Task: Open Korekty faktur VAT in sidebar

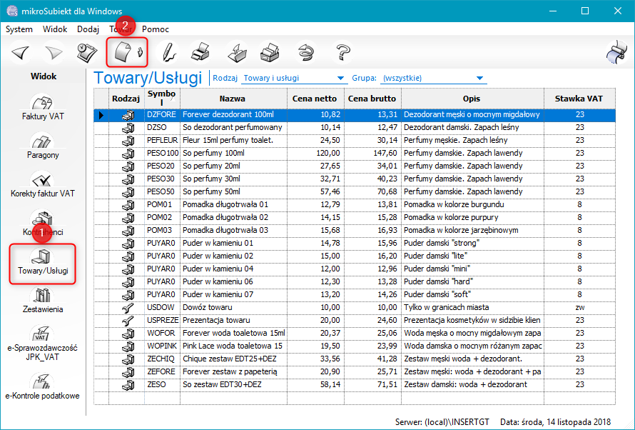Action: pos(43,184)
